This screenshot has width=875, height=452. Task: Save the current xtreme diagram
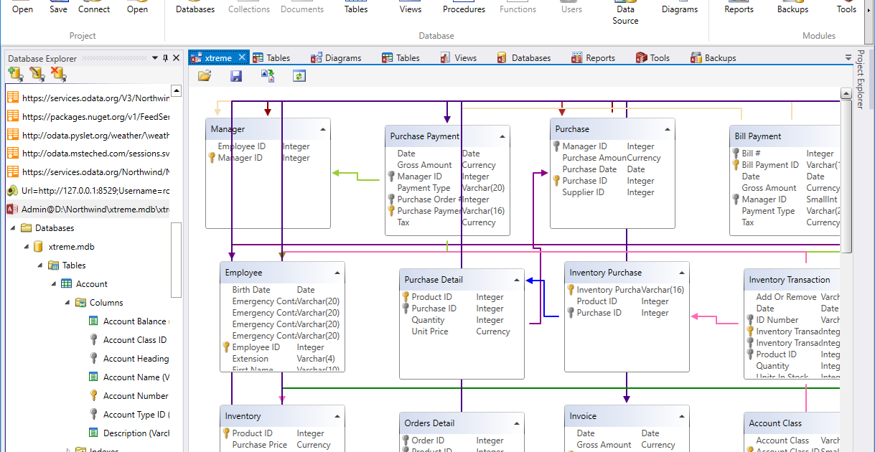click(235, 75)
